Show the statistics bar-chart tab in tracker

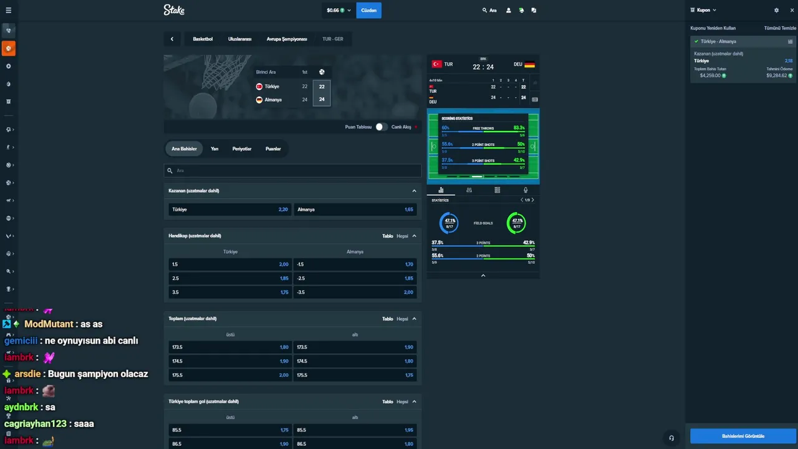[x=441, y=190]
